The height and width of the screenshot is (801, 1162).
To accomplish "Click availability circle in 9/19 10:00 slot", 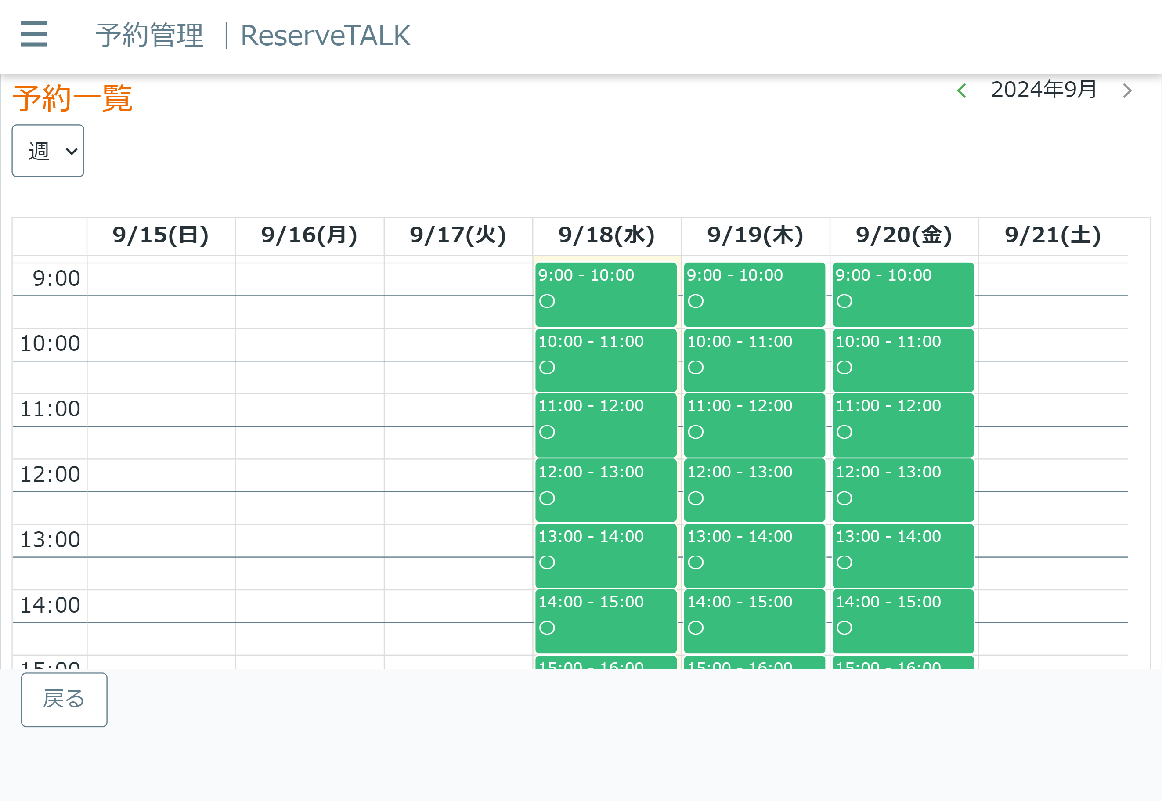I will pos(695,368).
